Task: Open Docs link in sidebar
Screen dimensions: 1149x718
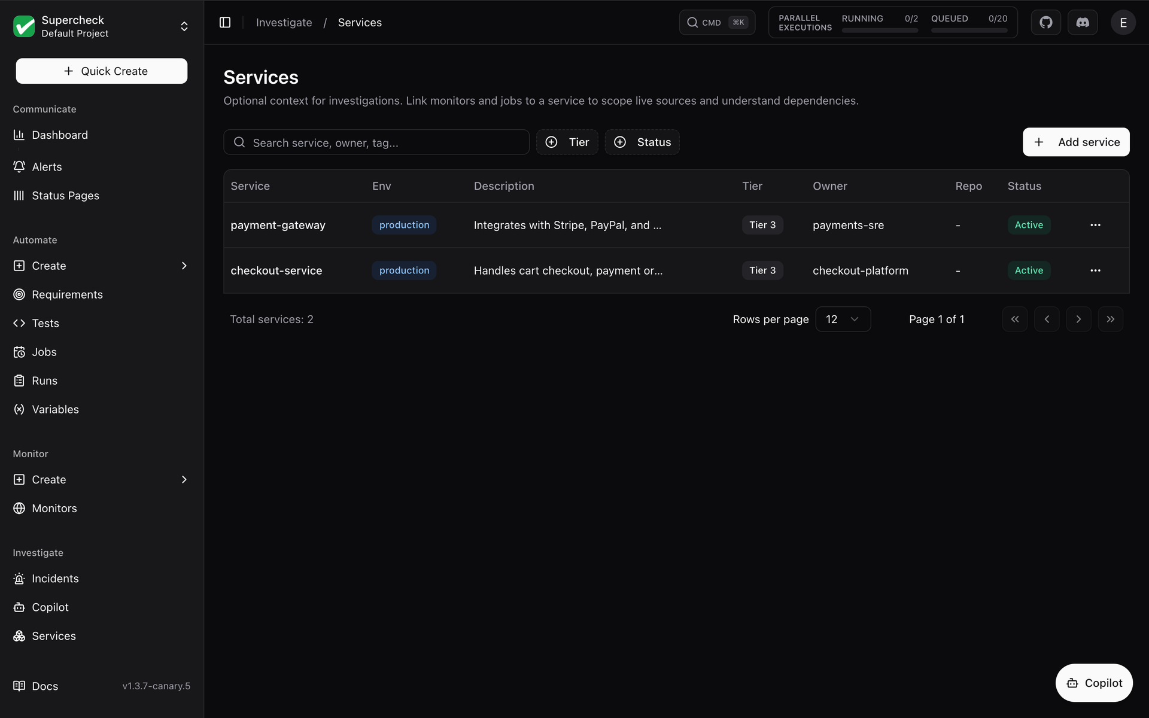Action: 36,686
